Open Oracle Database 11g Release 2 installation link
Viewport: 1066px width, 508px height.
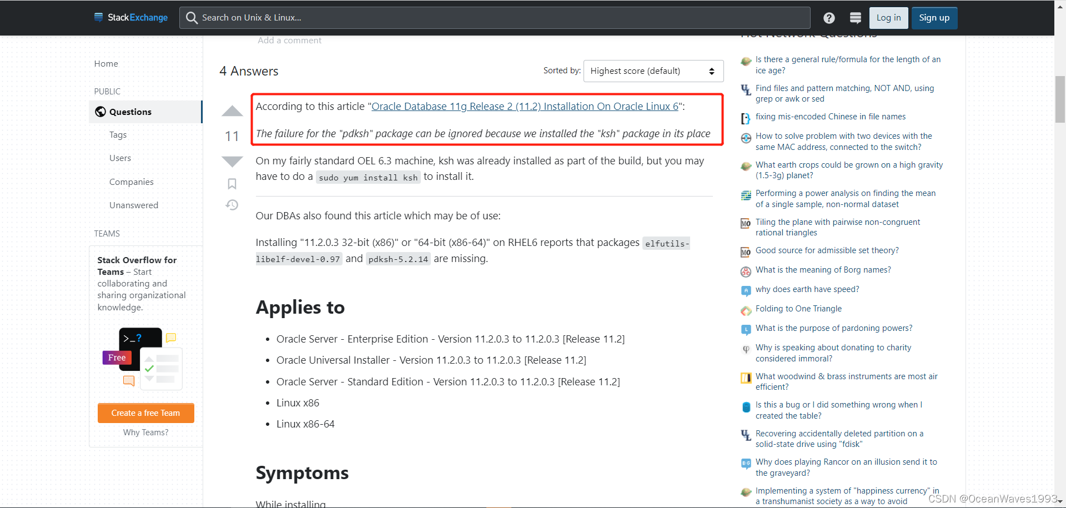tap(525, 107)
